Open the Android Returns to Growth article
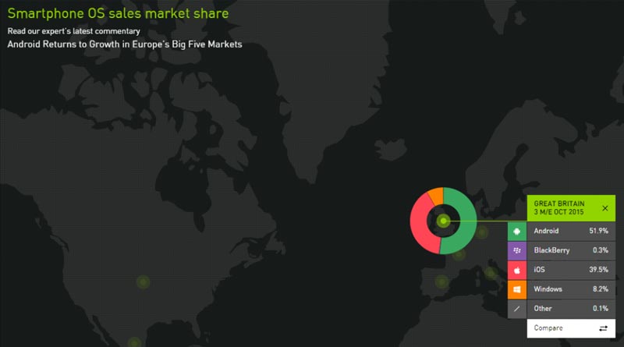Screen dimensions: 624x347 point(125,44)
